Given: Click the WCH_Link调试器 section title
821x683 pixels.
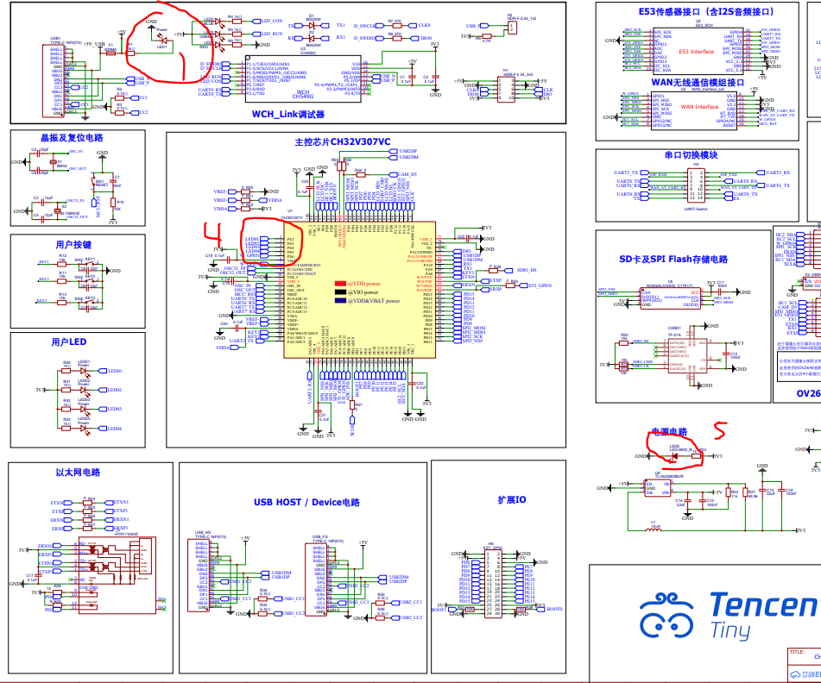Looking at the screenshot, I should click(287, 115).
